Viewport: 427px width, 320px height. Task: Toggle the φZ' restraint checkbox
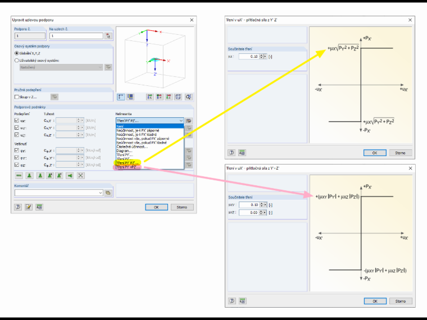click(17, 164)
